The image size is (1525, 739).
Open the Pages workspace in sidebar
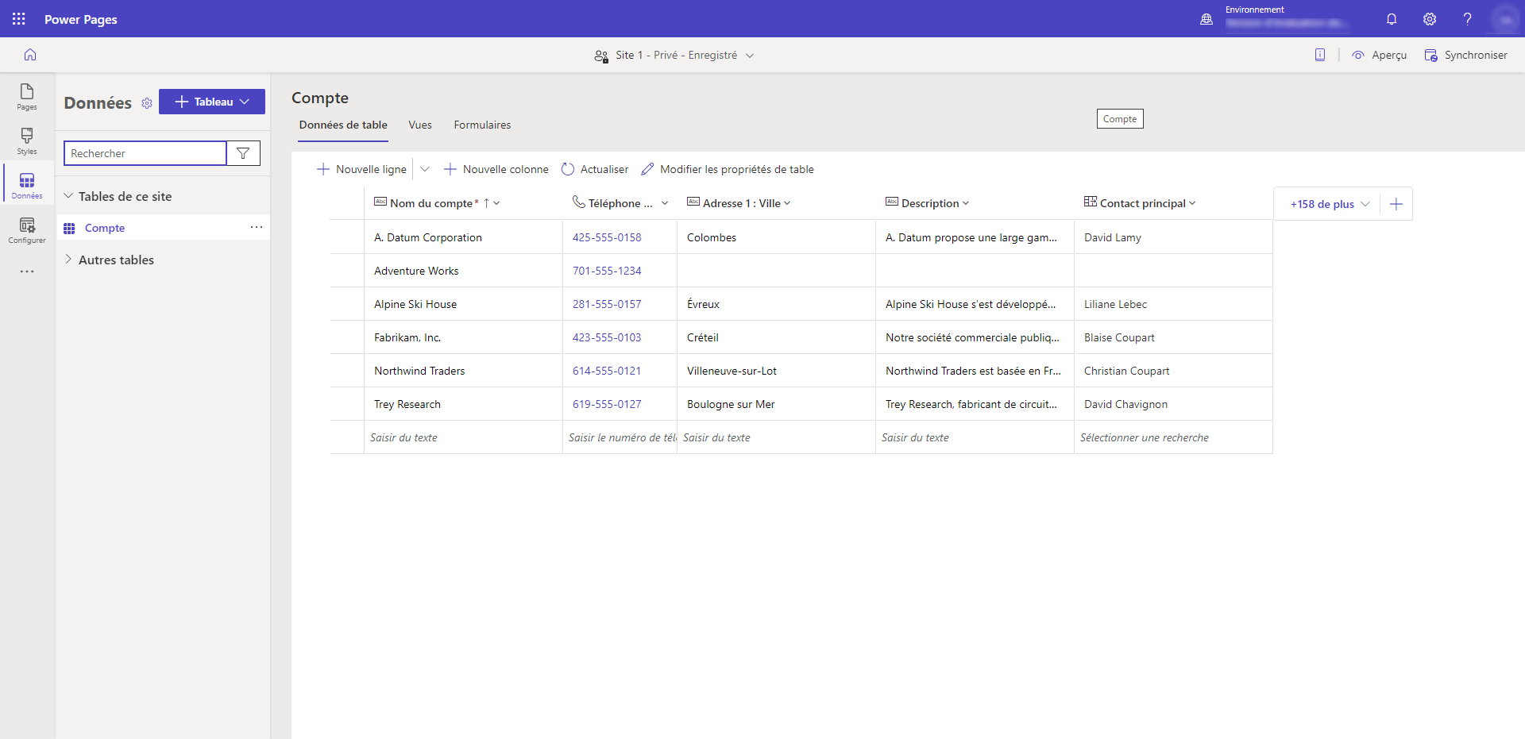click(27, 96)
